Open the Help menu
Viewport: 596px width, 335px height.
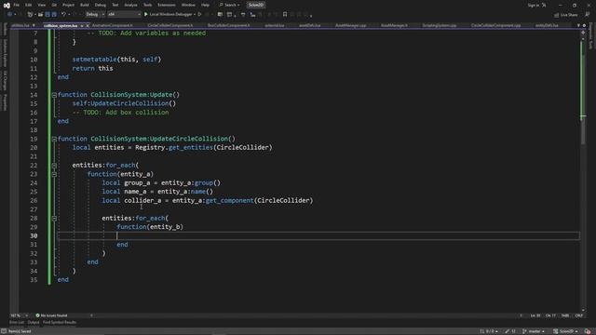click(x=205, y=5)
